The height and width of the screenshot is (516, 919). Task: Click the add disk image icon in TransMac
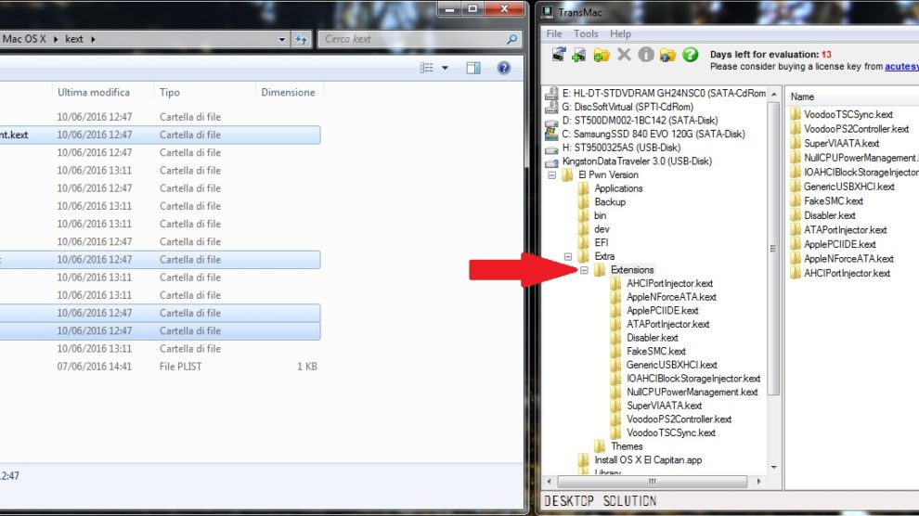point(579,55)
